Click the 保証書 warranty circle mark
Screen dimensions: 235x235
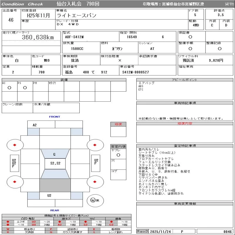click(x=190, y=37)
